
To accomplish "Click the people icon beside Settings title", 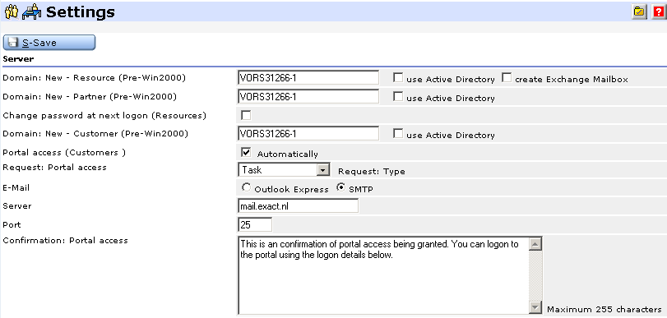I will 11,12.
